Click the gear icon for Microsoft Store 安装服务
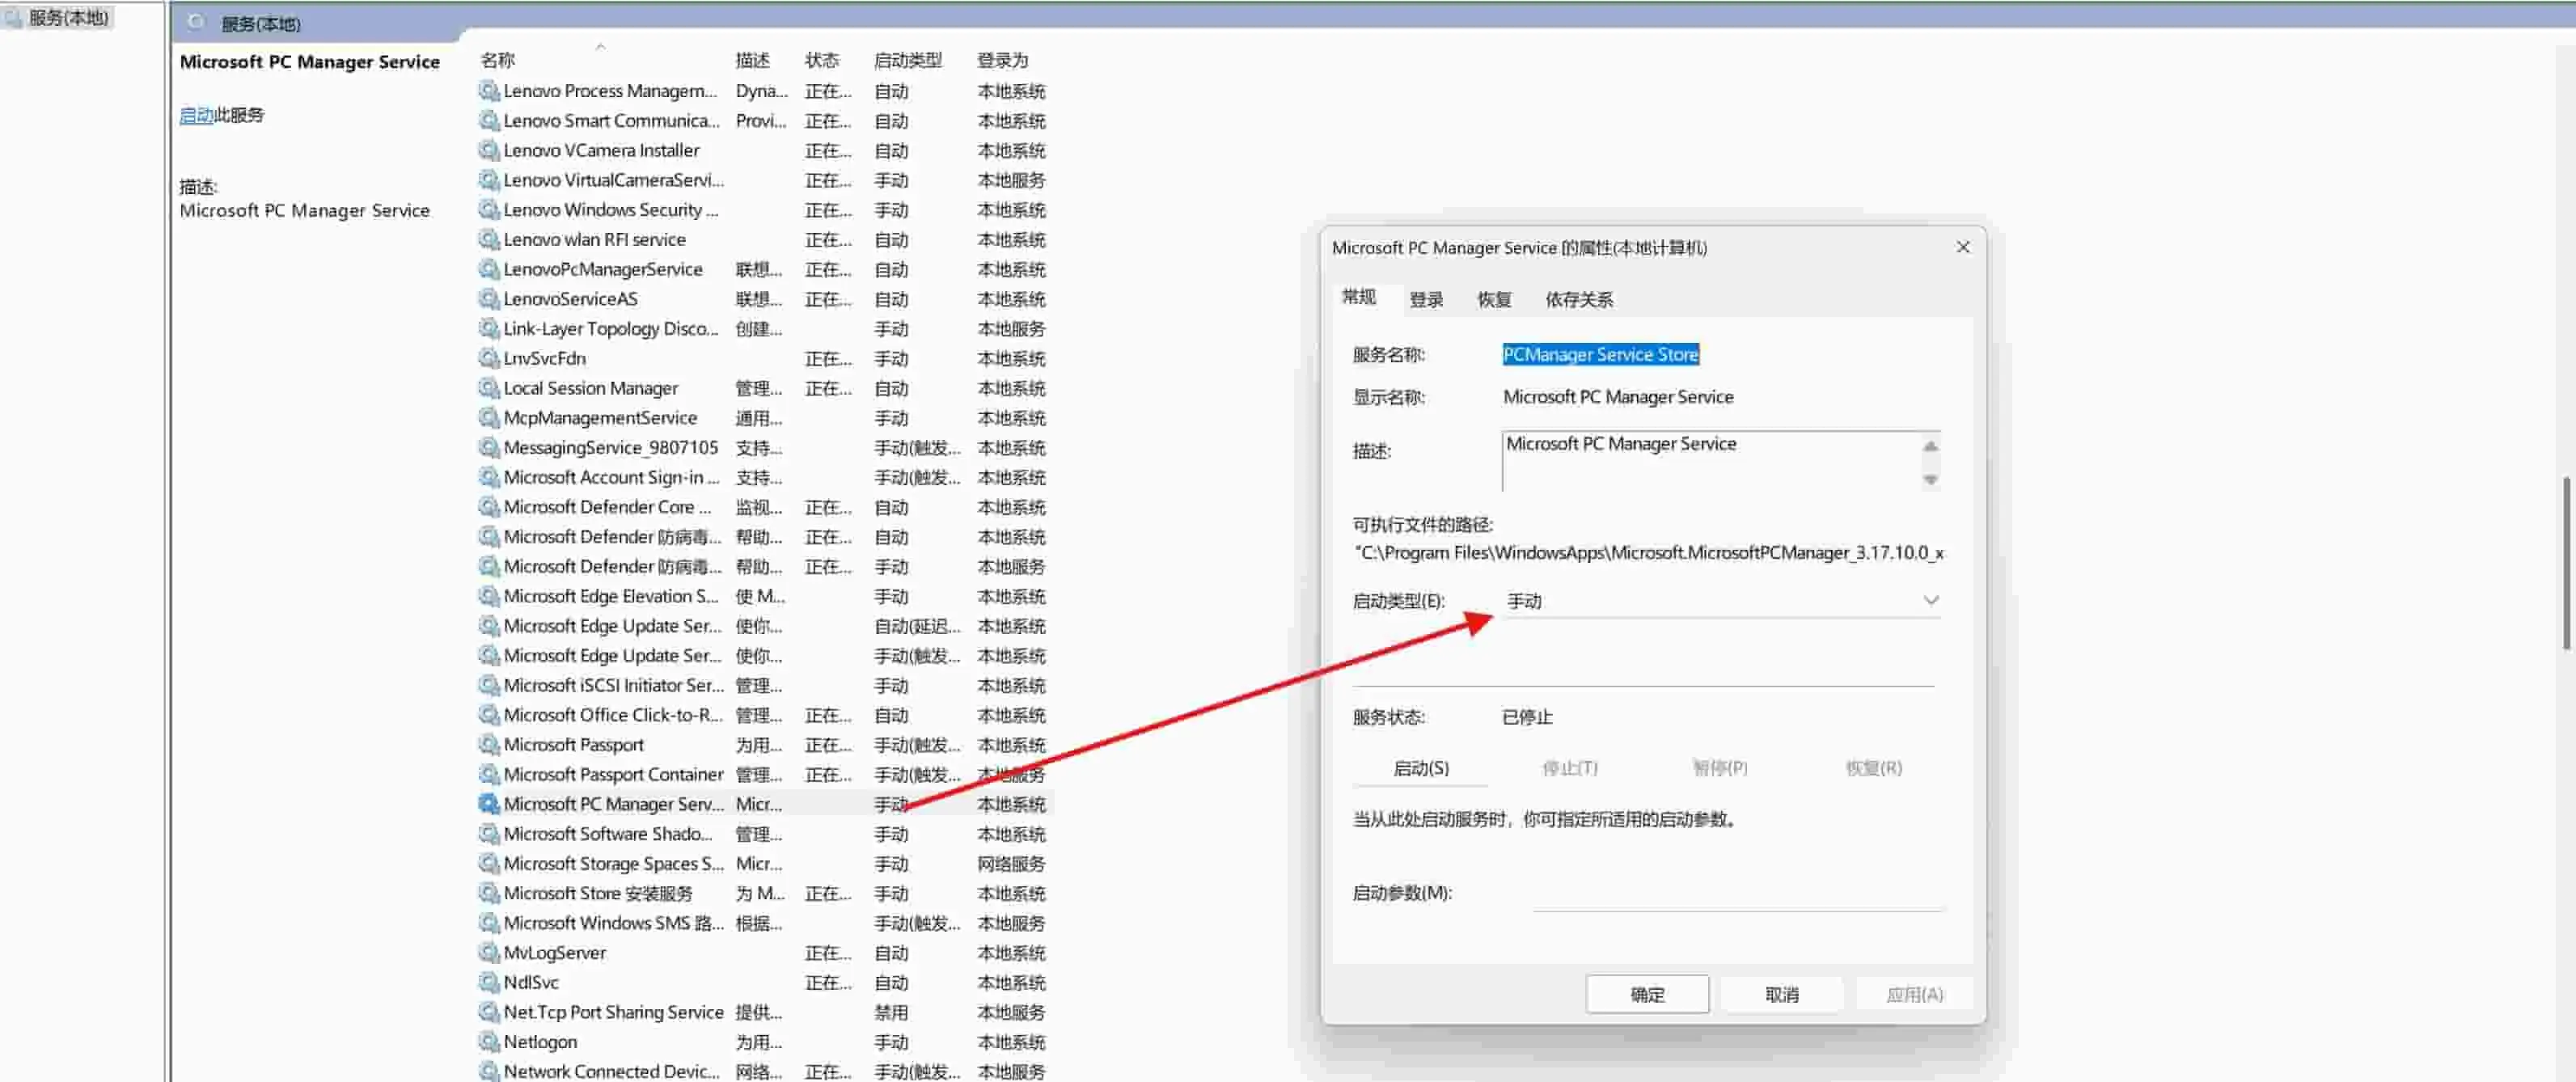This screenshot has height=1082, width=2576. [488, 893]
